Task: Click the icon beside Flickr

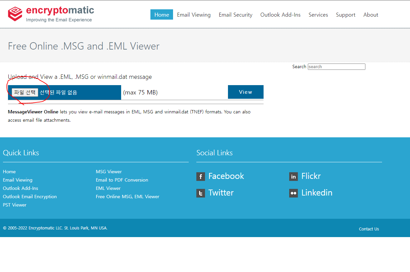Action: (294, 177)
